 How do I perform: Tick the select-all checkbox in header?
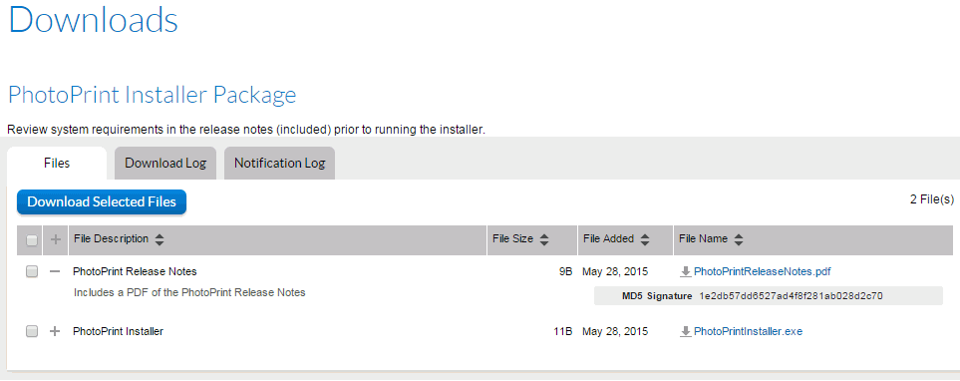[x=32, y=240]
